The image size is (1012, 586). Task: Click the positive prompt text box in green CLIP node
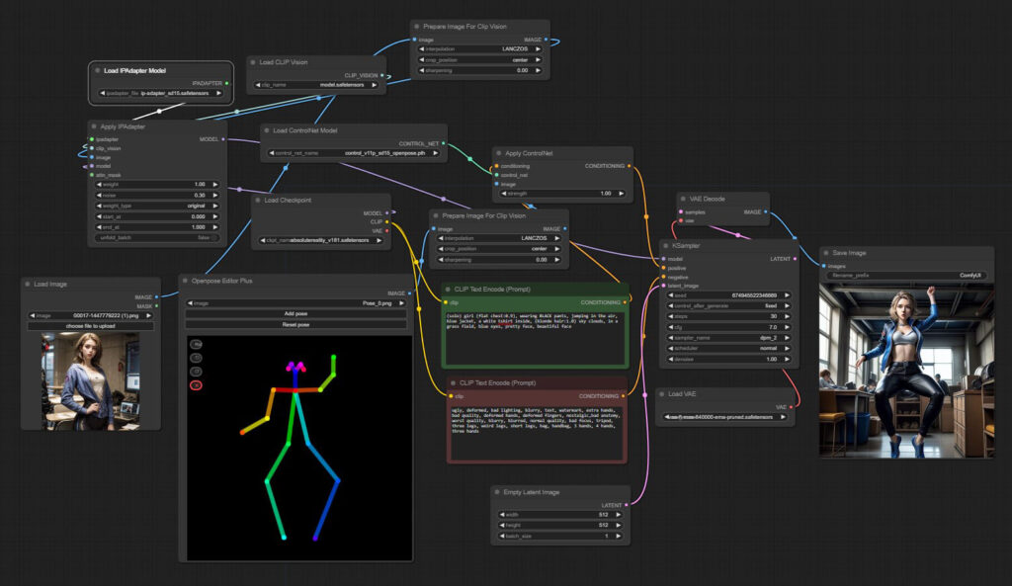point(535,337)
